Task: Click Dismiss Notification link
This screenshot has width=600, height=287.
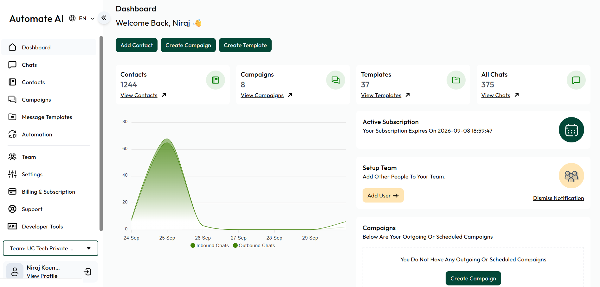Action: tap(558, 198)
